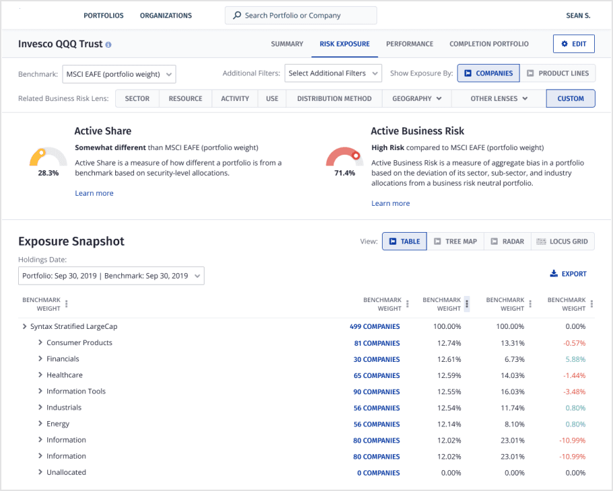Expand the Information Tools row
613x491 pixels.
tap(40, 391)
